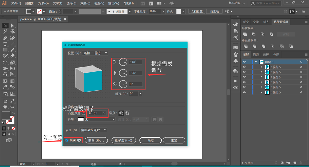Select the Type tool
Image resolution: width=309 pixels, height=167 pixels.
(x=5, y=44)
